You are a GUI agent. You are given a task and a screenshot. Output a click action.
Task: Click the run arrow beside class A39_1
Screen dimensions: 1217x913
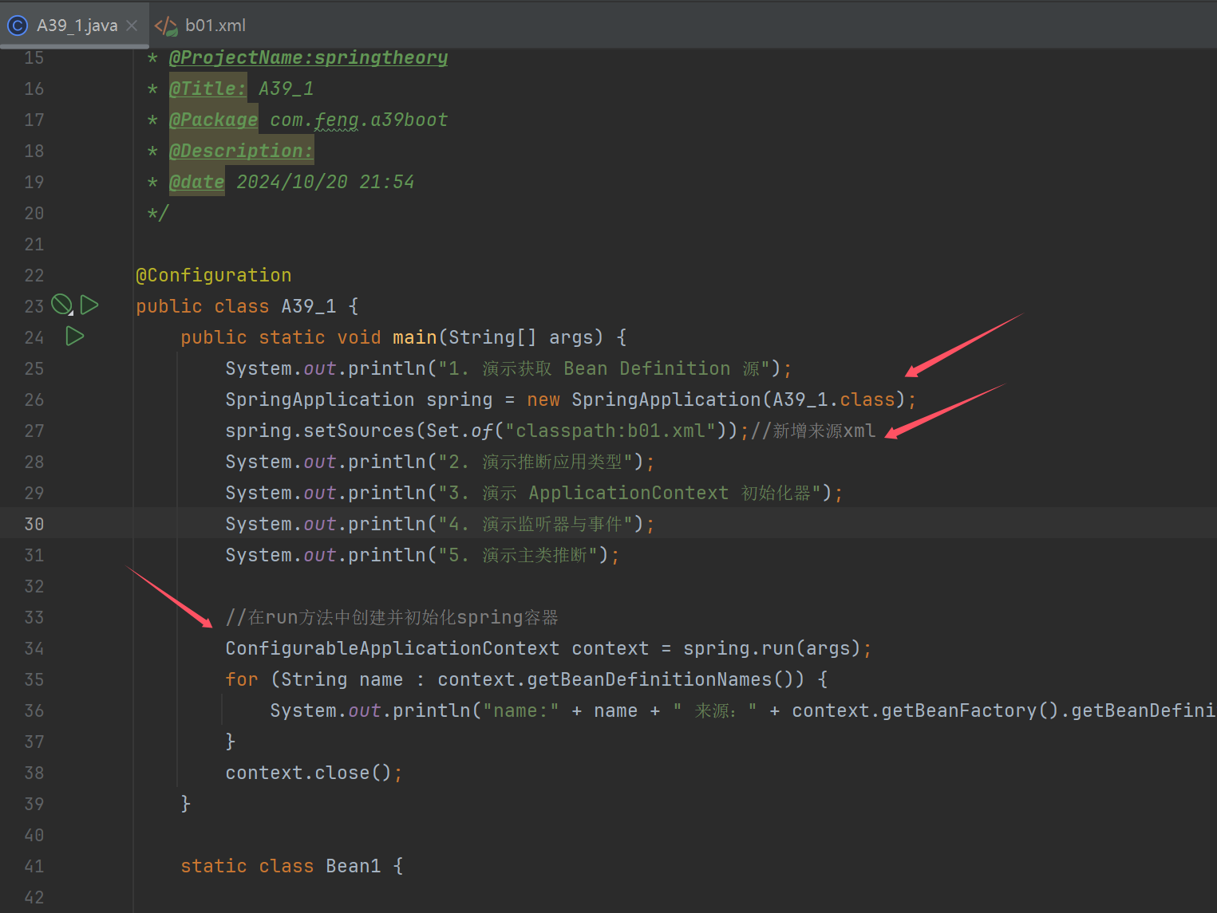click(x=89, y=305)
